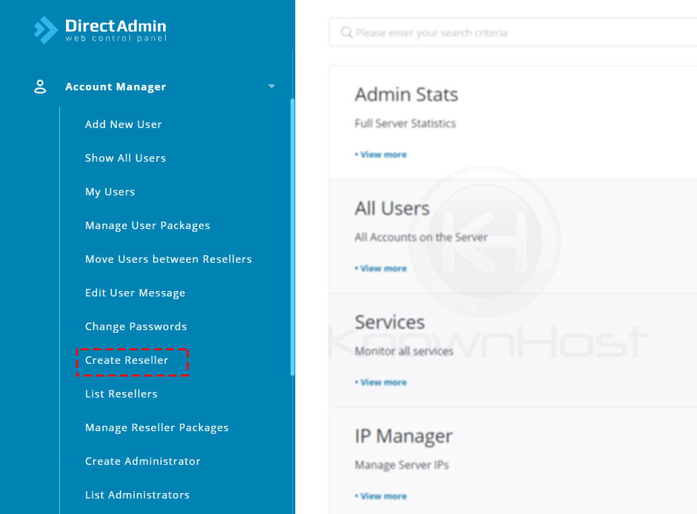Collapse the Account Manager section
Image resolution: width=697 pixels, height=514 pixels.
coord(272,86)
